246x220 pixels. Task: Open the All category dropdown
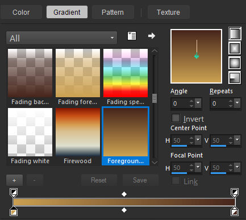pyautogui.click(x=61, y=38)
